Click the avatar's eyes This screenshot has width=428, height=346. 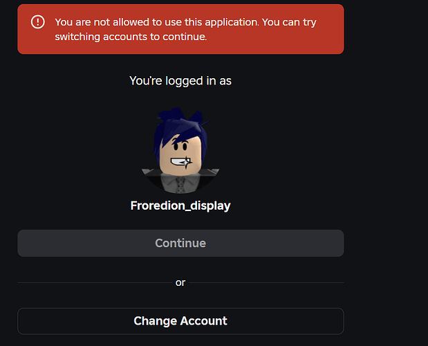180,146
